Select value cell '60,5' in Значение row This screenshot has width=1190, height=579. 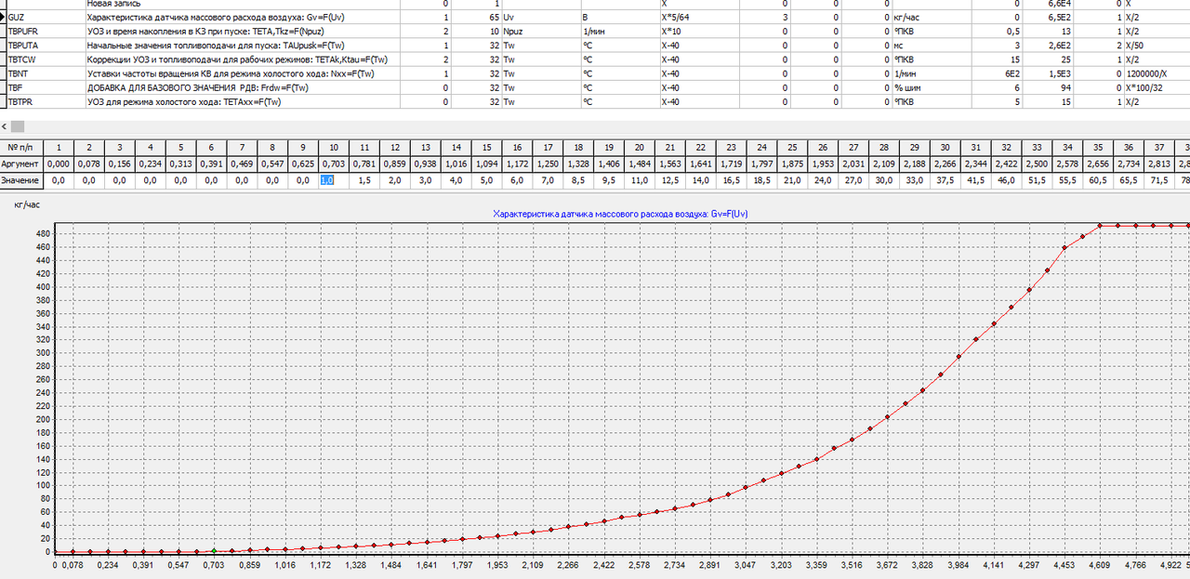[x=1097, y=180]
